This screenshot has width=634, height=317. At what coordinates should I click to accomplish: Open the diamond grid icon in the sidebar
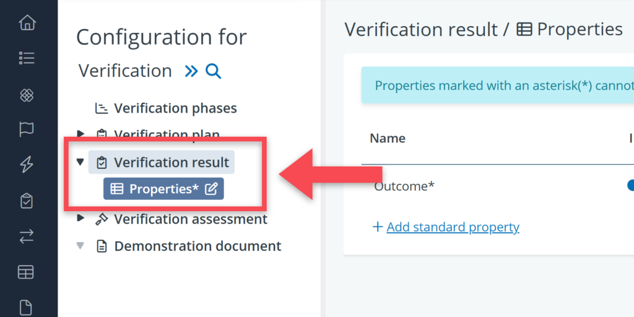tap(27, 95)
